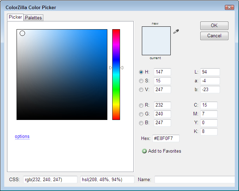Choose the R red channel radio button

(141, 105)
